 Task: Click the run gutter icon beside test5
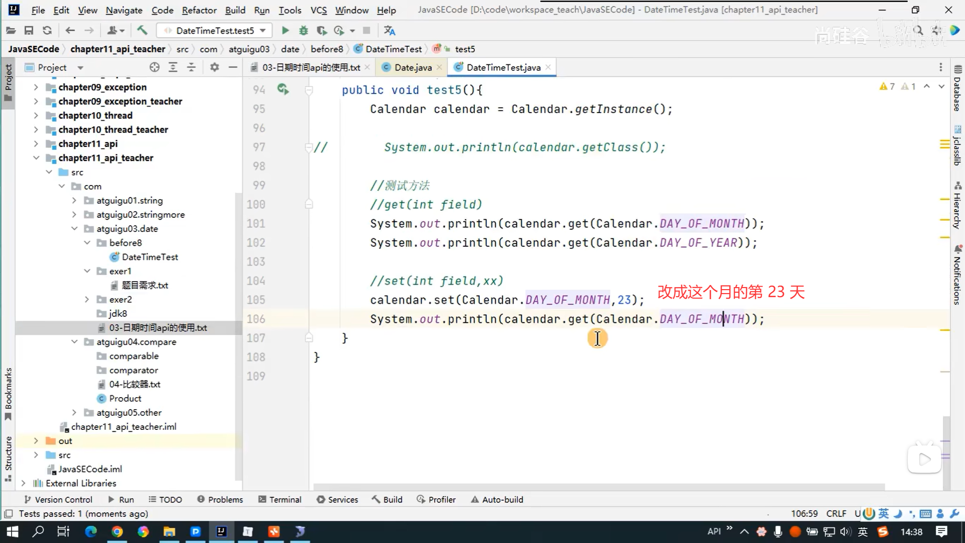(283, 89)
